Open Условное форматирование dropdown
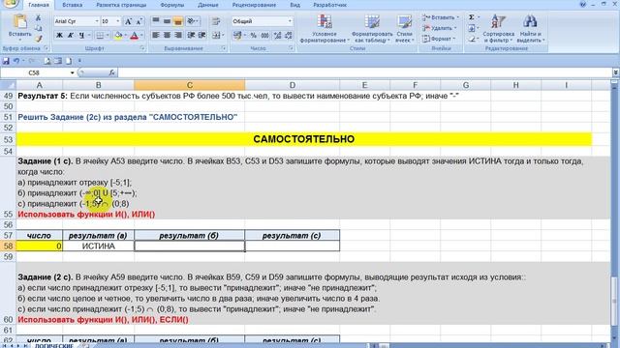This screenshot has width=620, height=348. point(325,28)
